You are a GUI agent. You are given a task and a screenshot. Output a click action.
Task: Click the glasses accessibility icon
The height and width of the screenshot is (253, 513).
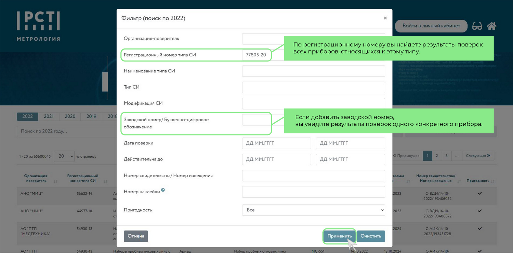[x=477, y=26]
